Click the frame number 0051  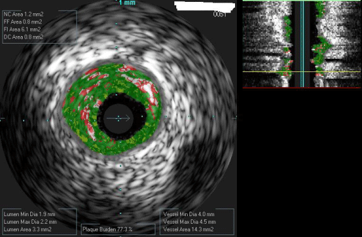click(x=220, y=15)
